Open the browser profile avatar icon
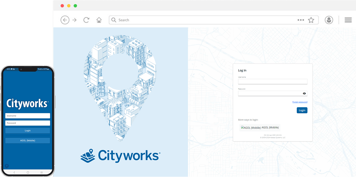Image resolution: width=356 pixels, height=177 pixels. [x=329, y=20]
